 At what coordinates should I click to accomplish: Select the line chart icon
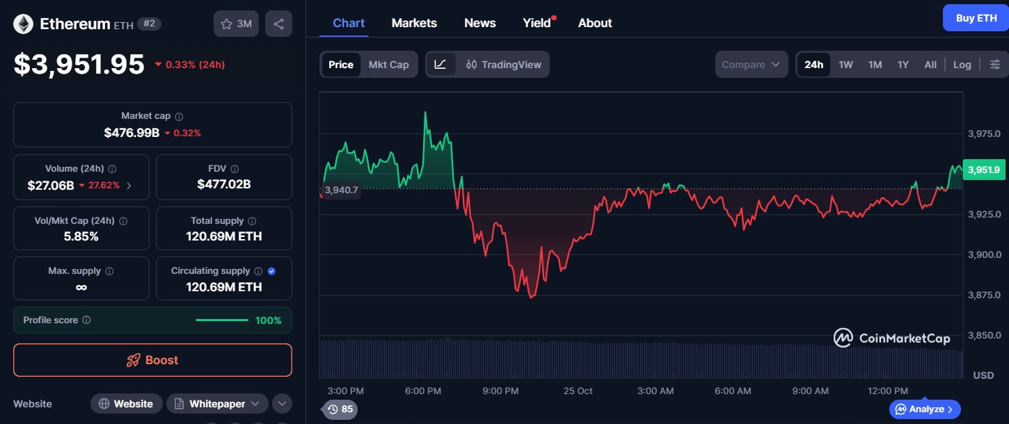pos(440,65)
